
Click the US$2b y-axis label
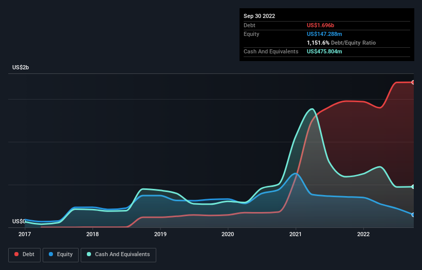[x=21, y=67]
